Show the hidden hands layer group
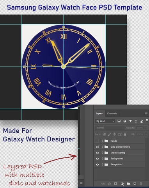 point(97,141)
